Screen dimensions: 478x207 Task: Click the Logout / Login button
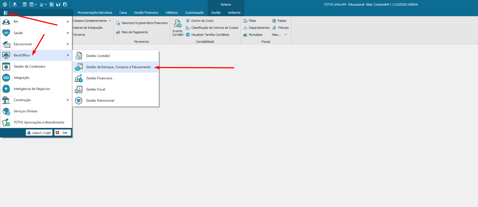pyautogui.click(x=39, y=133)
